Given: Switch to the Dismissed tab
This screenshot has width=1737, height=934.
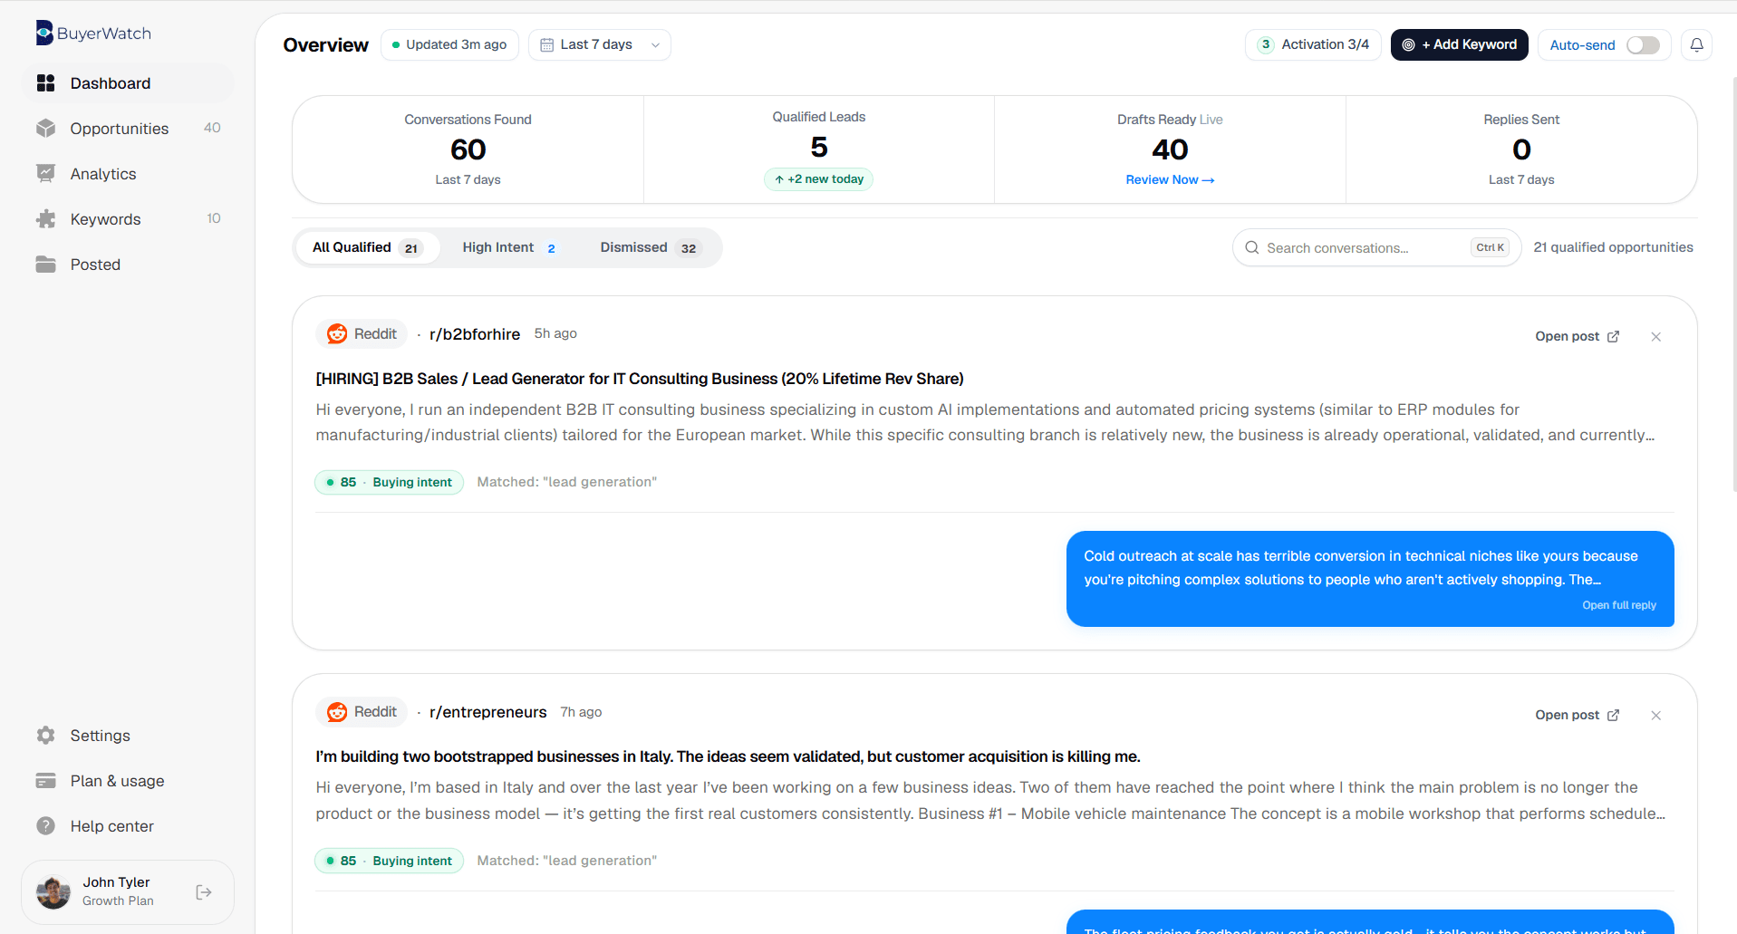Looking at the screenshot, I should [x=651, y=247].
